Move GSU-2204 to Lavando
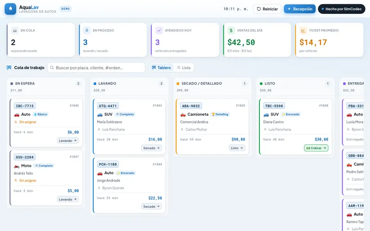This screenshot has width=370, height=231. coord(68,199)
